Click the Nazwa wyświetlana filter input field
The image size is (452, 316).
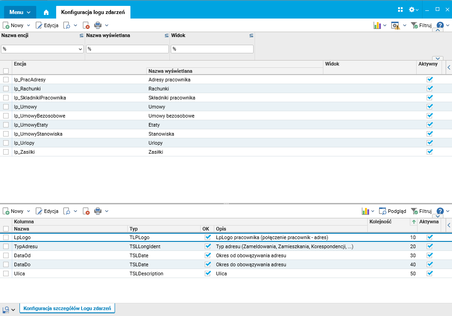(127, 49)
